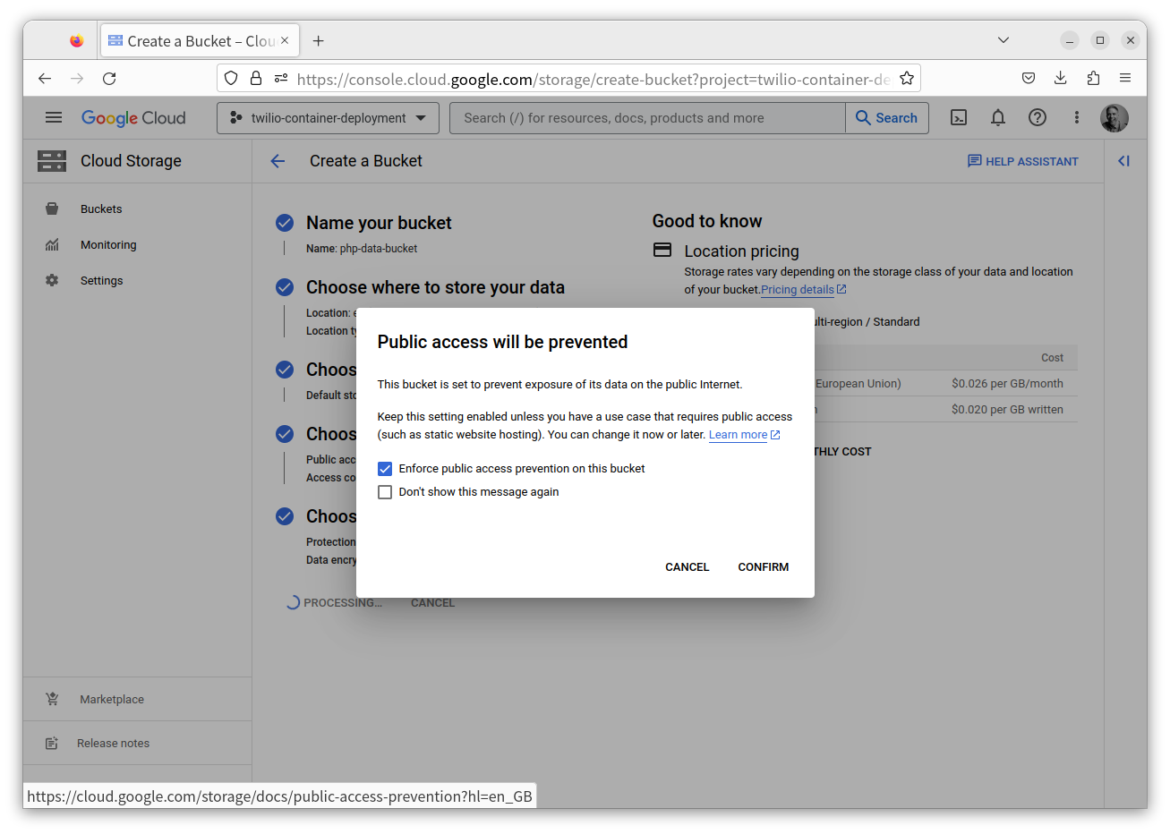Open Firefox downloads panel
Viewport: 1170px width, 834px height.
tap(1061, 79)
